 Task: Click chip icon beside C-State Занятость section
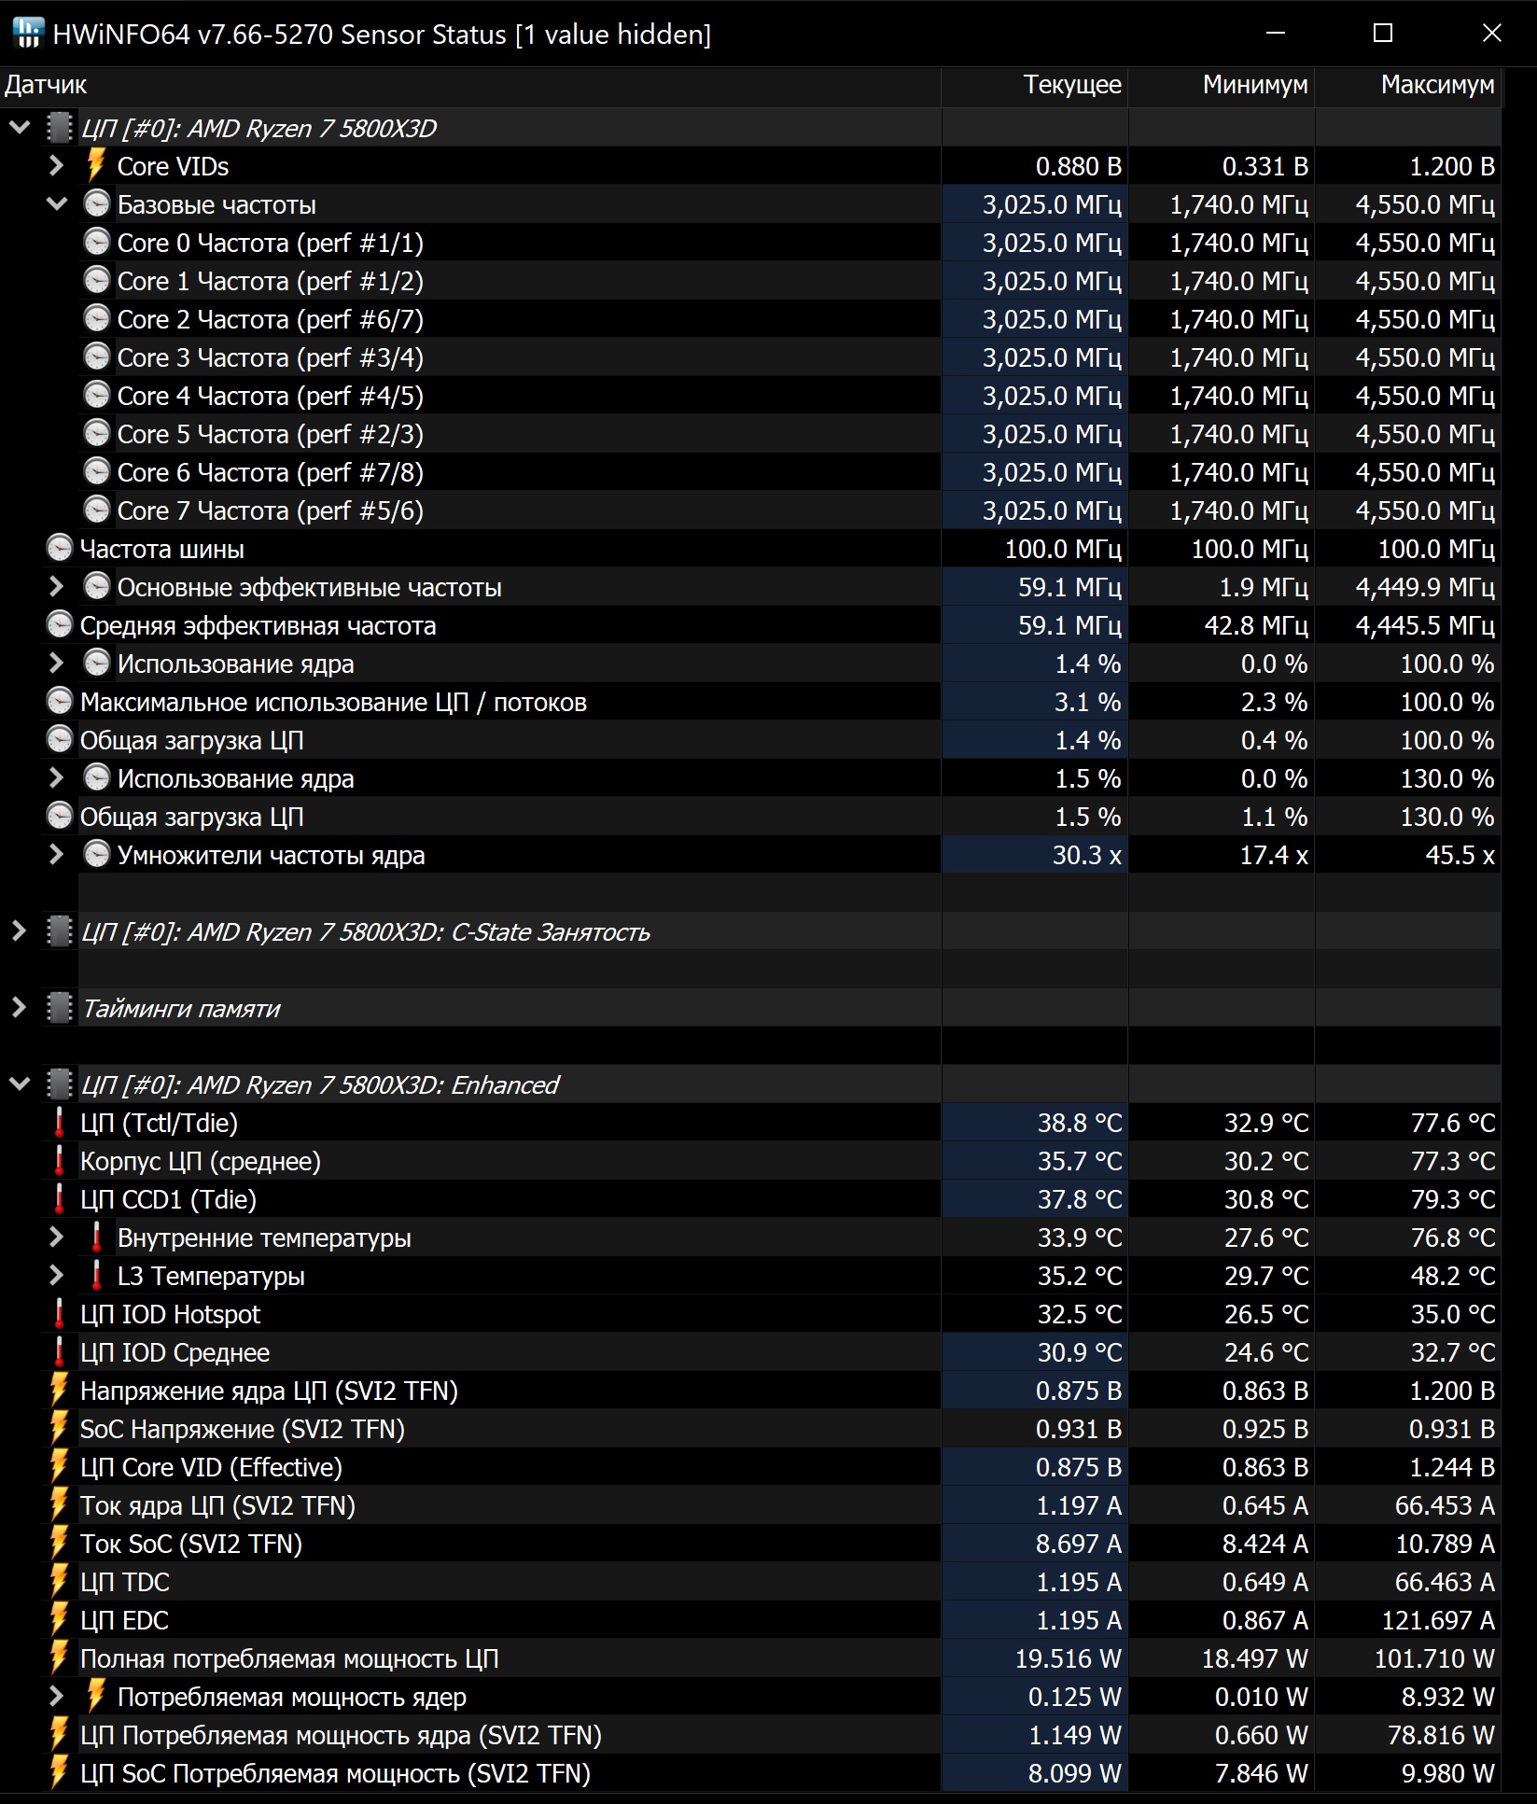tap(59, 930)
